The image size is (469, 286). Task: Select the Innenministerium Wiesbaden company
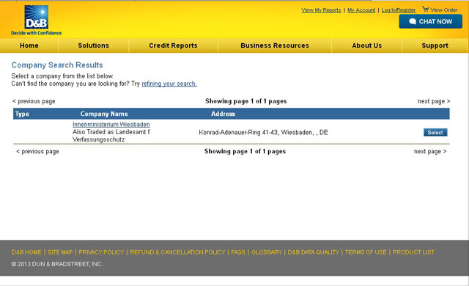coord(435,133)
